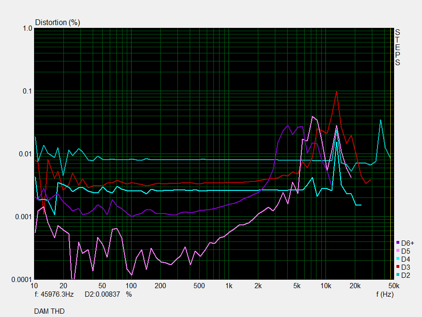Image resolution: width=422 pixels, height=317 pixels.
Task: Click the 0.0001 y-axis tick label
Action: [22, 280]
